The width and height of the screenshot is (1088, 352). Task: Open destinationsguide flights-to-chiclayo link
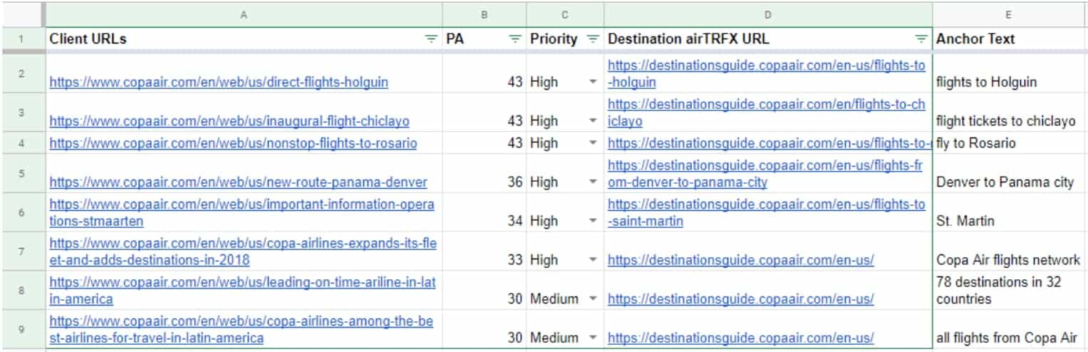point(767,113)
